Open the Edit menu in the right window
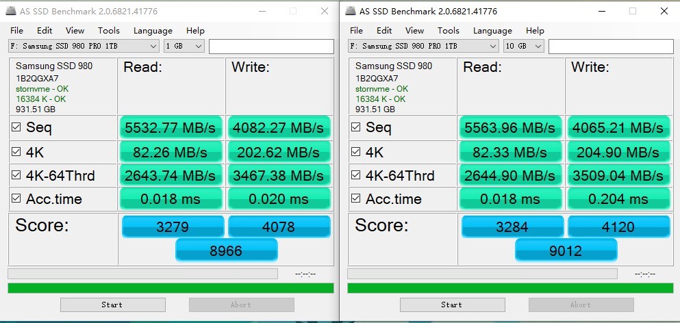The height and width of the screenshot is (323, 680). coord(383,30)
